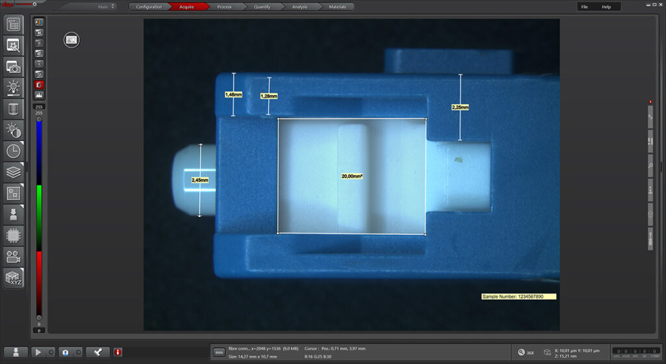Click the histogram icon in the channel toolbar

[39, 95]
